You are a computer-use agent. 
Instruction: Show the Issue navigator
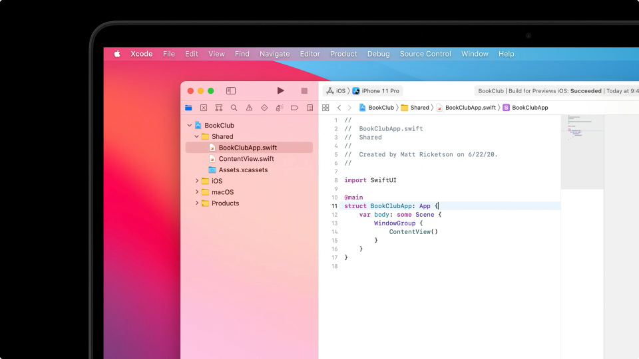[249, 108]
